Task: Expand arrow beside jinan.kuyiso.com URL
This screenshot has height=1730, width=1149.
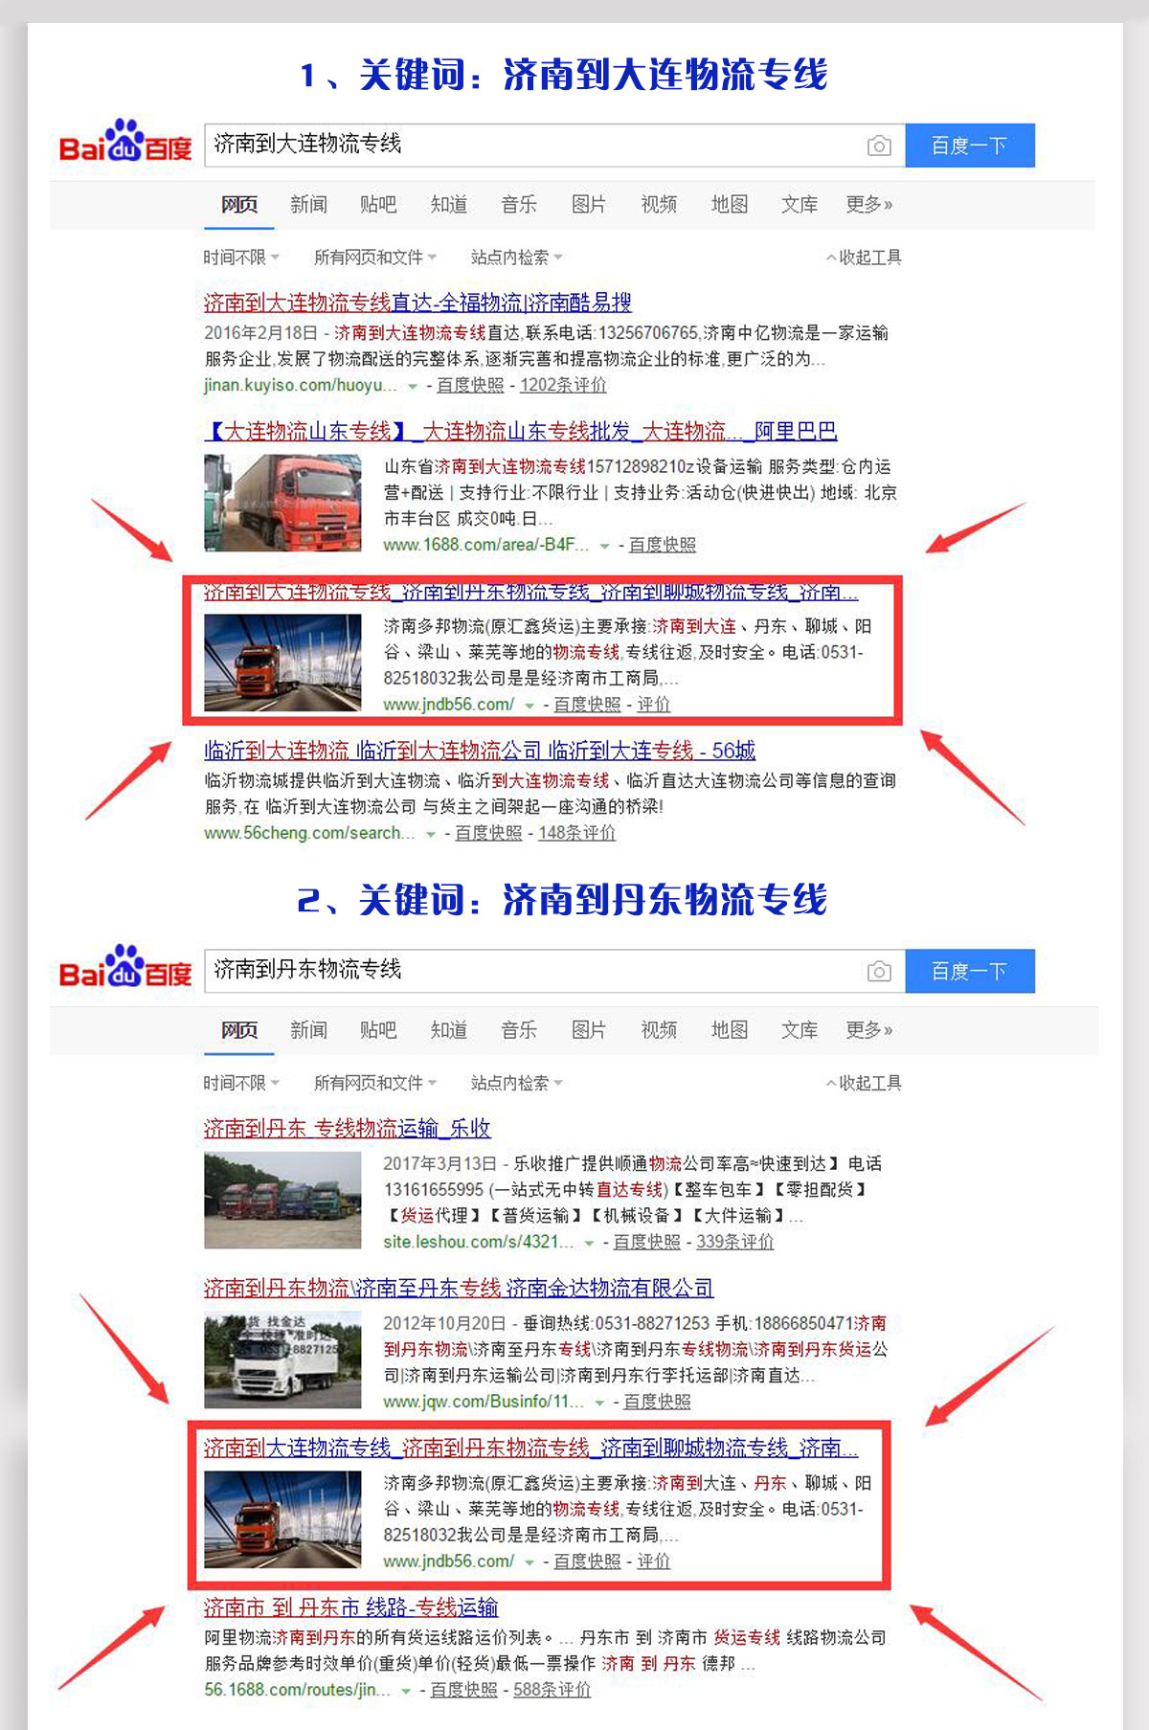Action: 413,386
